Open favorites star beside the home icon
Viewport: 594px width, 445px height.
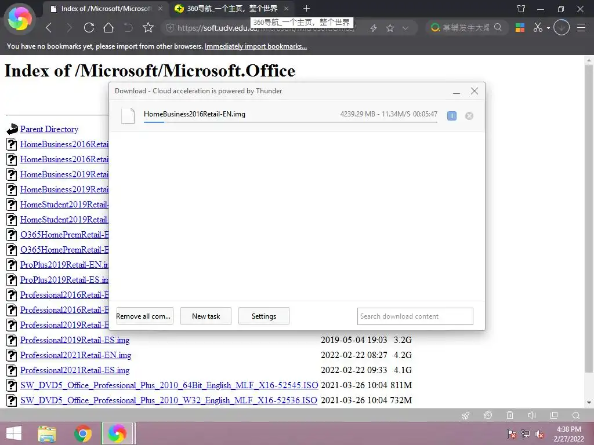(148, 27)
